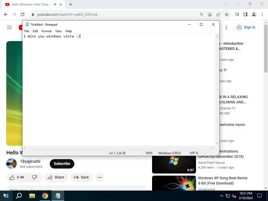Click the muted volume tray icon
Screen dimensions: 268x201
[234, 196]
